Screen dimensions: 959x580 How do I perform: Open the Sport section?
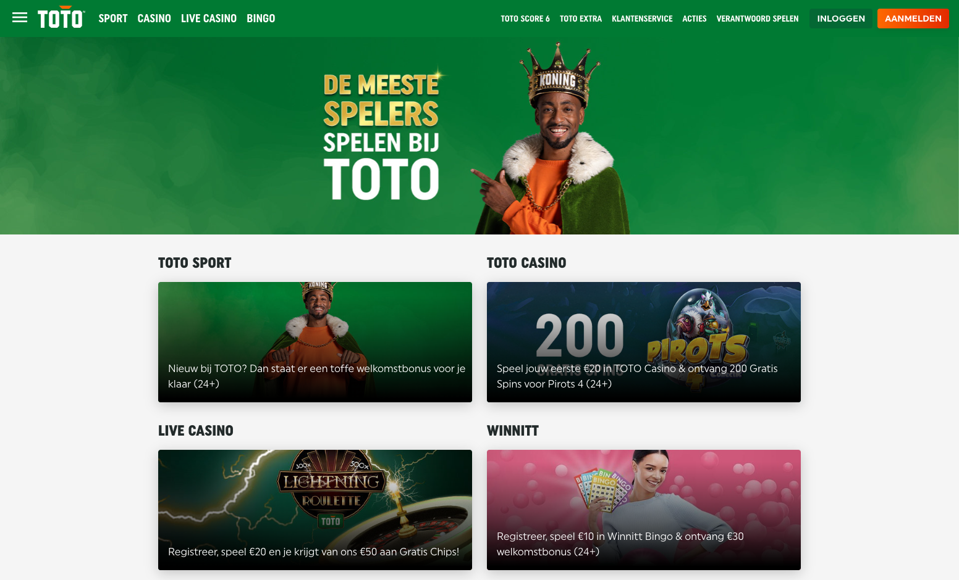(x=113, y=19)
